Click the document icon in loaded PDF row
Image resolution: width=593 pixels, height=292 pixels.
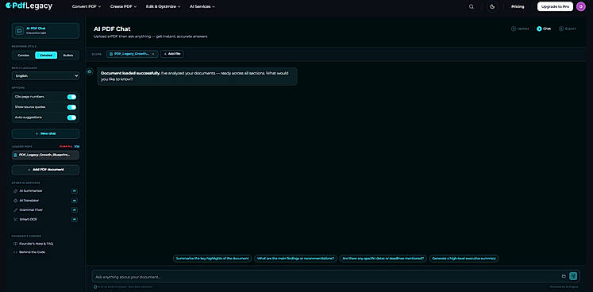[x=16, y=155]
